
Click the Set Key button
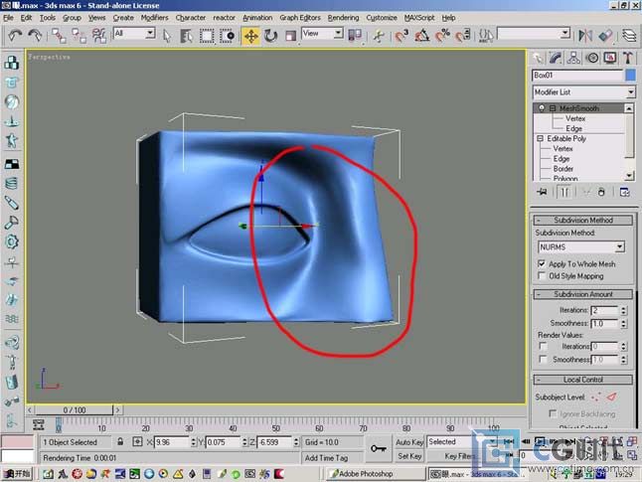(409, 456)
